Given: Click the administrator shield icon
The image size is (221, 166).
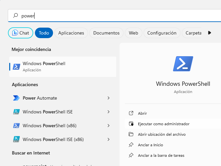Looking at the screenshot, I should click(131, 124).
